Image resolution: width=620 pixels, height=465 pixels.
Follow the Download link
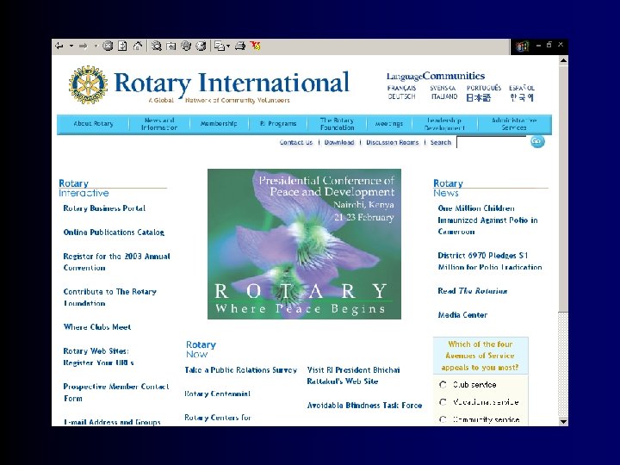tap(339, 142)
